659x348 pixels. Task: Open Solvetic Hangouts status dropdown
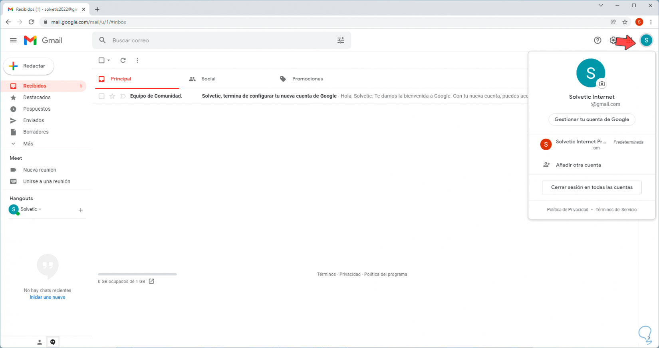(40, 209)
